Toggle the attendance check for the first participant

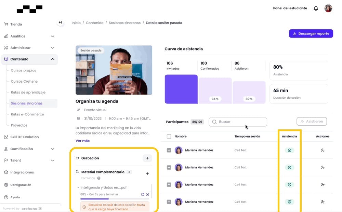290,150
